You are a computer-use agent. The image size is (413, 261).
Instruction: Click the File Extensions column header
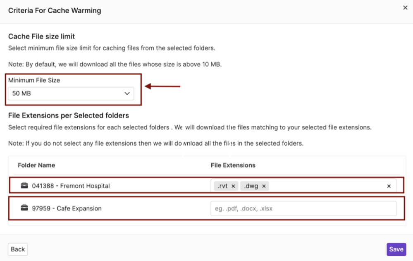(x=233, y=165)
